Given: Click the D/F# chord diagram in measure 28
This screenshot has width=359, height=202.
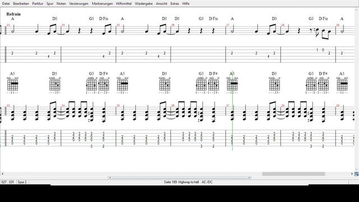Looking at the screenshot, I should point(324,85).
